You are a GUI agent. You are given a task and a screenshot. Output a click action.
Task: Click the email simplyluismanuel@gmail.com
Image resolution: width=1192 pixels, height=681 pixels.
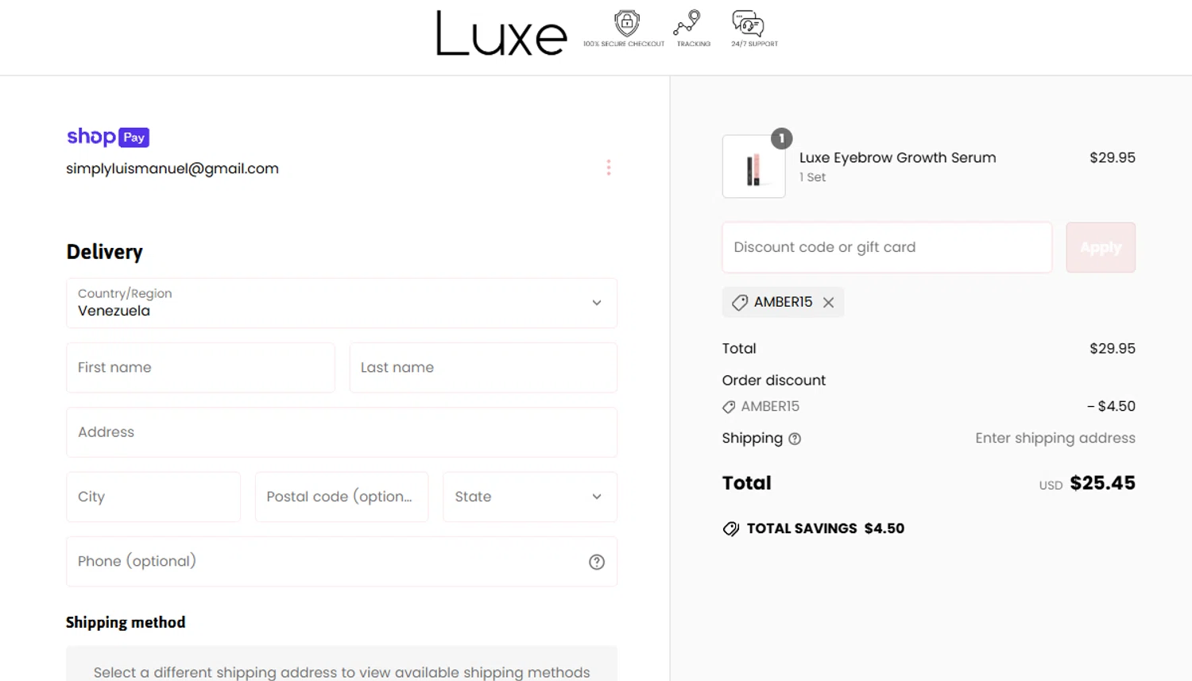(172, 168)
